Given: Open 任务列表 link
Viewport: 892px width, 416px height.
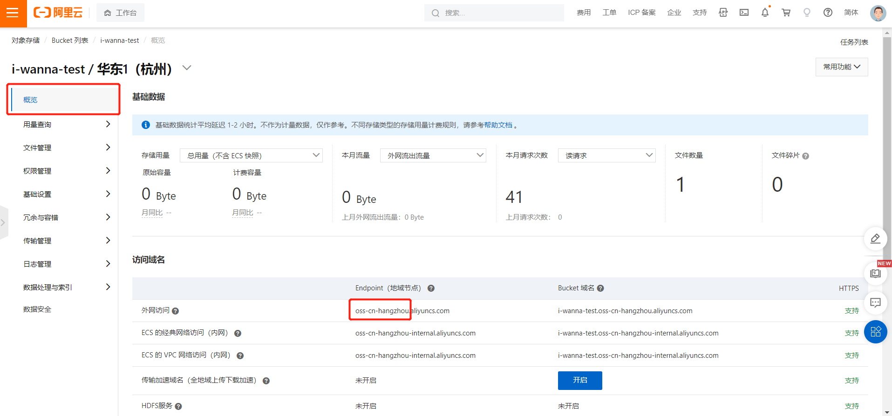Looking at the screenshot, I should [854, 42].
